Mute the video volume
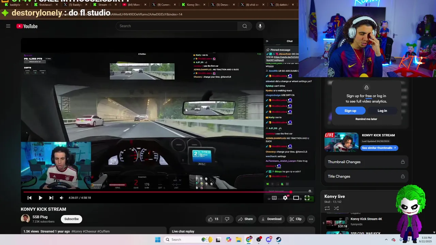This screenshot has height=245, width=436. click(x=62, y=198)
